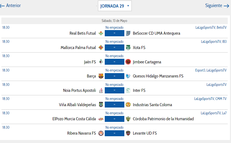This screenshot has height=143, width=231.
Task: Open the LaLigaSportsTV, BetisTV broadcast link
Action: point(211,27)
